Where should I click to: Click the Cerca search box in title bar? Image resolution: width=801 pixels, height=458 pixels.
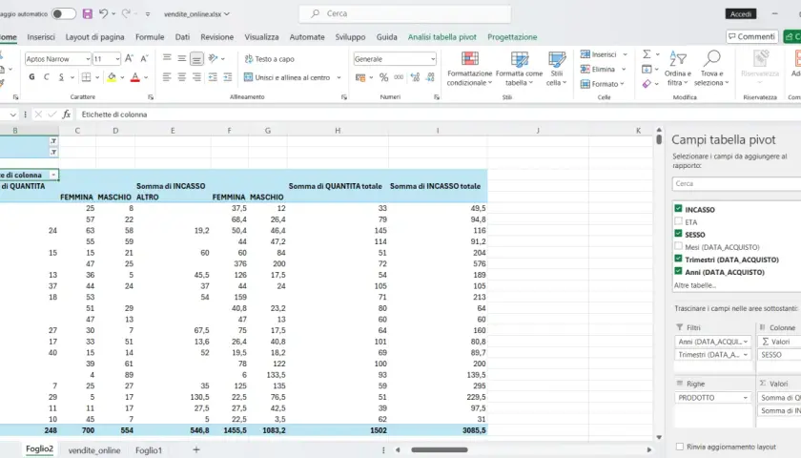[x=405, y=13]
